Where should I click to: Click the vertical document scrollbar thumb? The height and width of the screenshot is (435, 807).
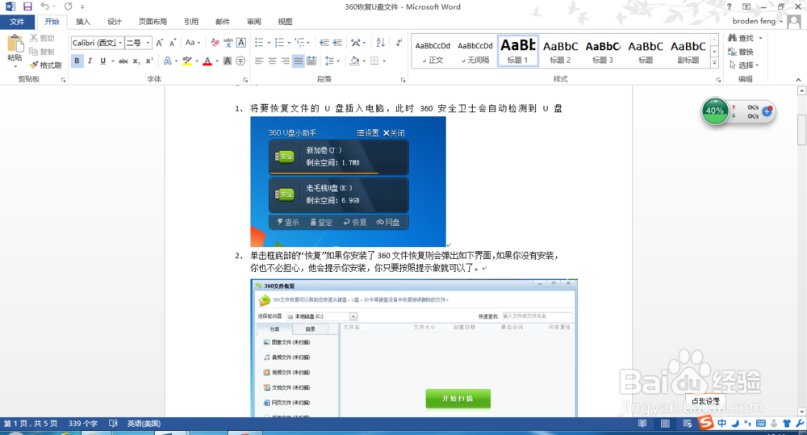tap(801, 130)
